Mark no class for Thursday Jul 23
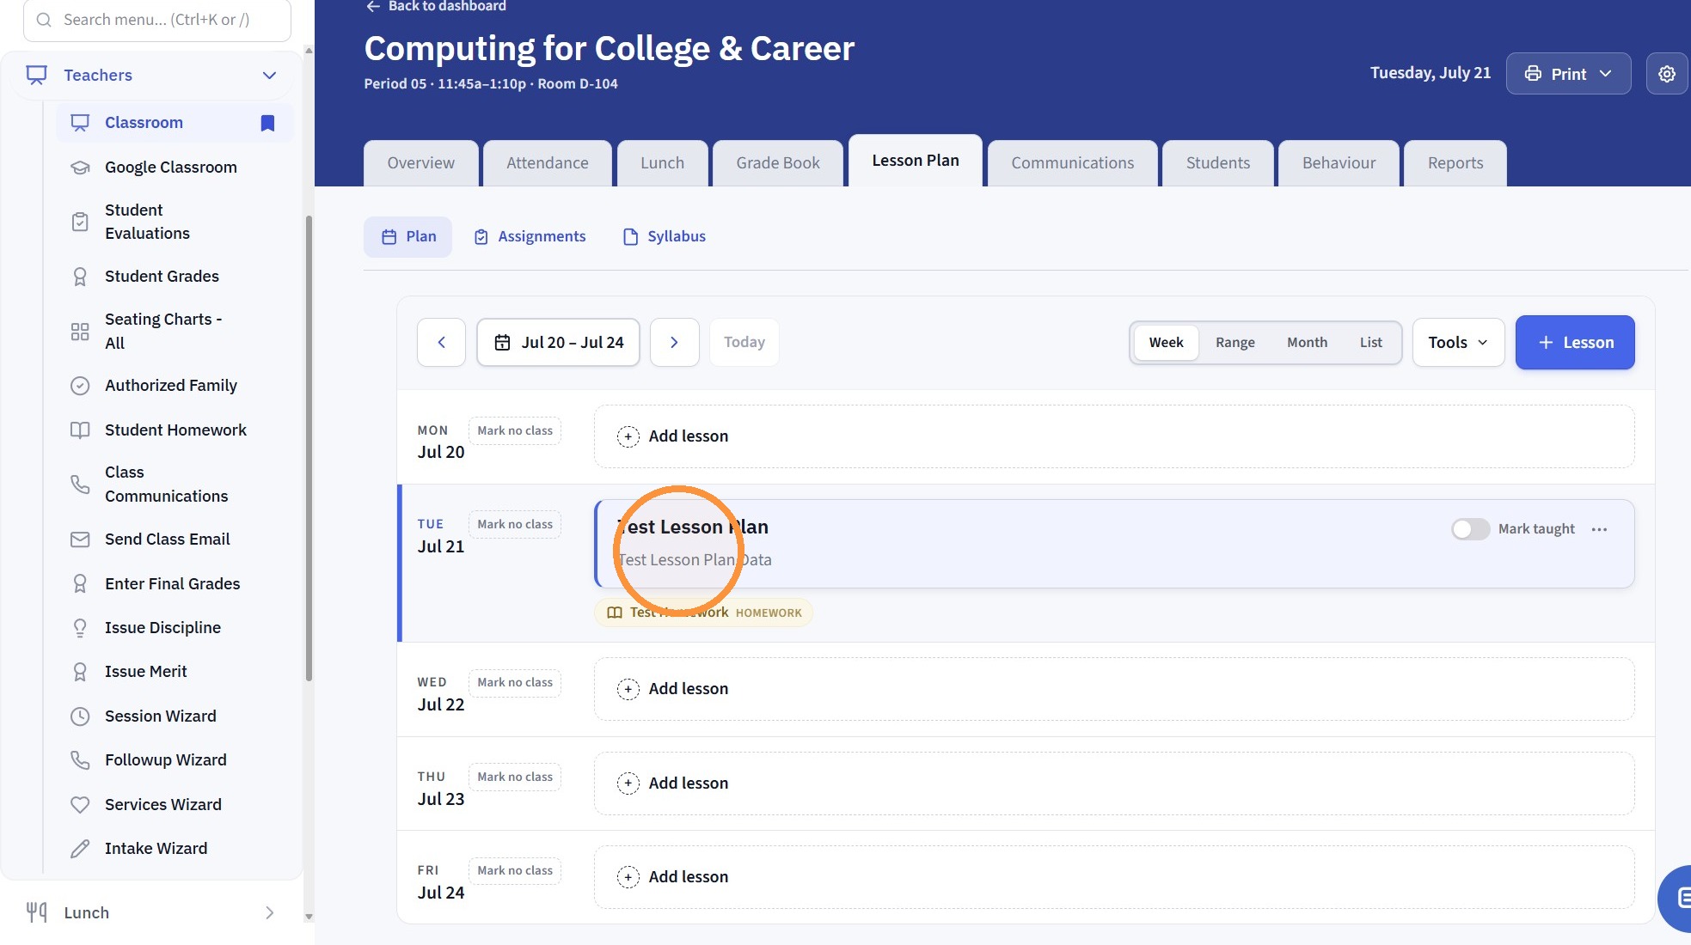 [x=515, y=777]
